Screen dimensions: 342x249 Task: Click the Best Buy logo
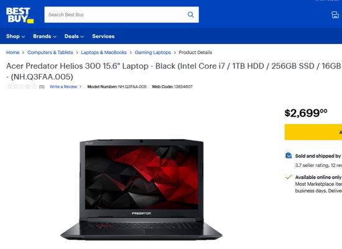(20, 16)
